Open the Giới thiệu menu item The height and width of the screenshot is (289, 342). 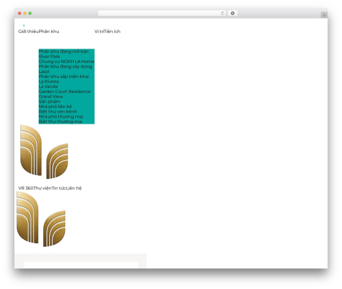[28, 31]
